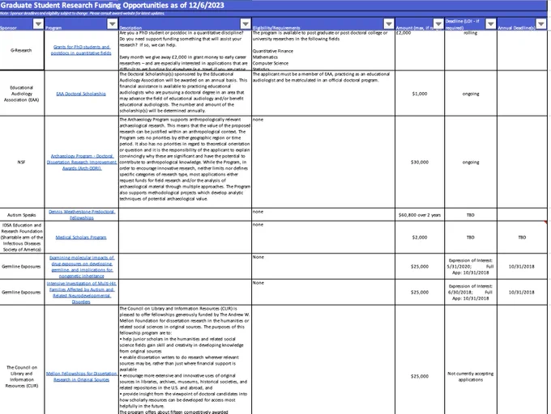The image size is (551, 414).
Task: Open the Intensive Investigation of Multi-Hit Families link
Action: pyautogui.click(x=81, y=293)
